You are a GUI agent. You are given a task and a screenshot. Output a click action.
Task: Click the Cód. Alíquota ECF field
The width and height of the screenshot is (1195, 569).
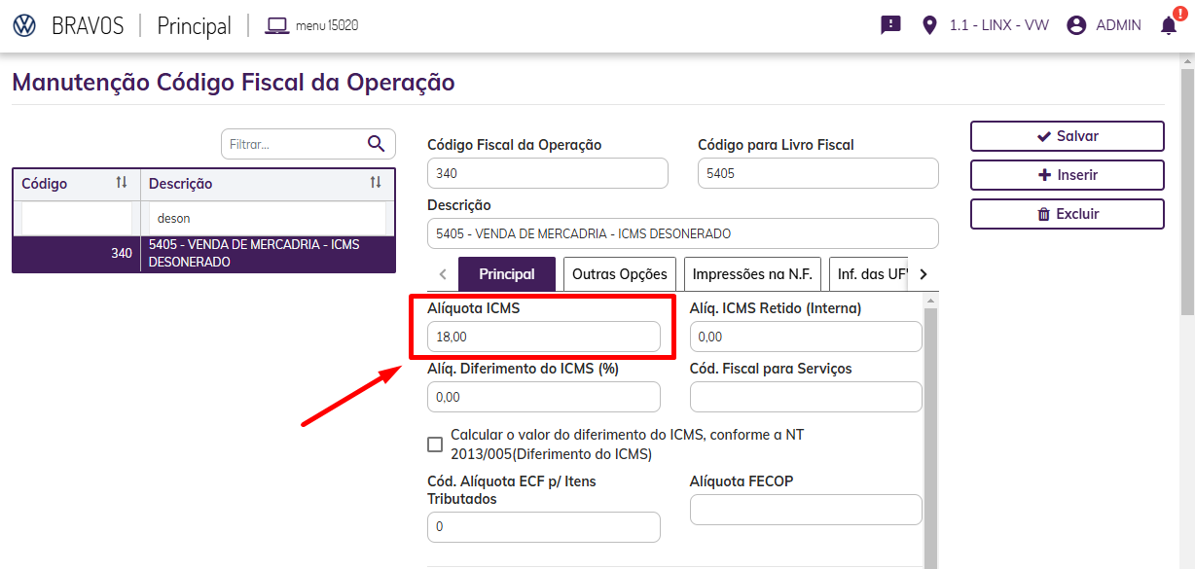[x=544, y=526]
